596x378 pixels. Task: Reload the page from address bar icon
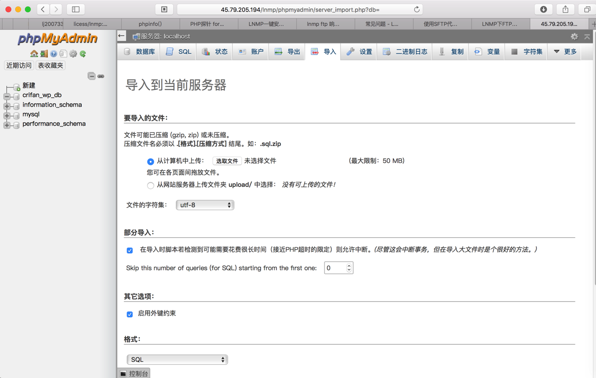[416, 9]
